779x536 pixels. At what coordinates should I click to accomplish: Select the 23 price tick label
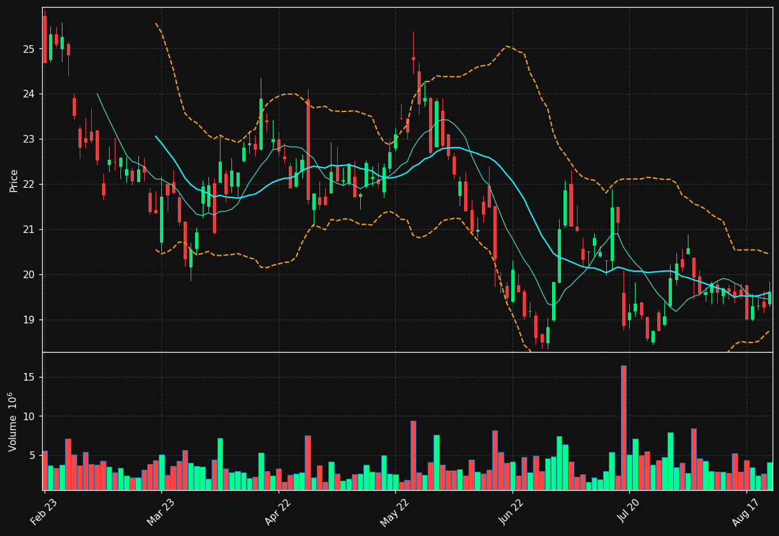tap(31, 139)
